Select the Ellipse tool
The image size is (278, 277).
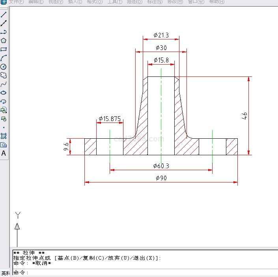[4, 93]
